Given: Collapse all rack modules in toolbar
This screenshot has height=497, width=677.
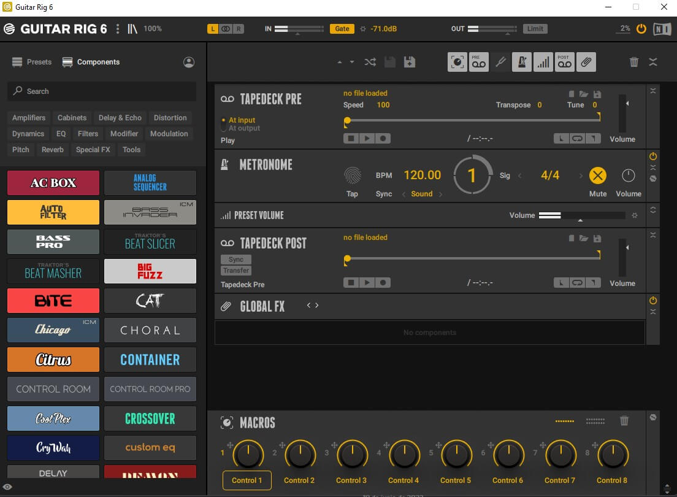Looking at the screenshot, I should coord(653,62).
